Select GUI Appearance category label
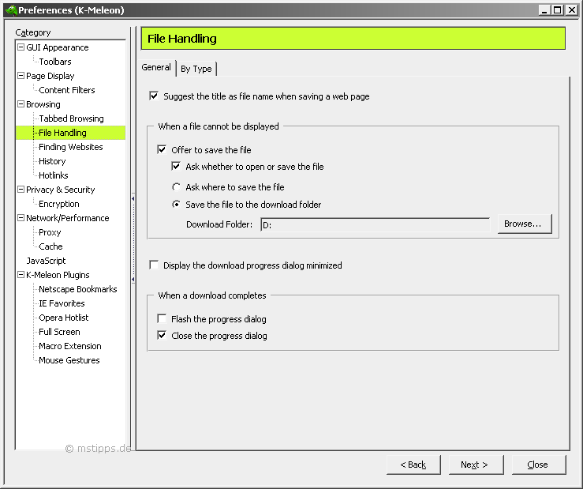The height and width of the screenshot is (489, 583). point(58,47)
